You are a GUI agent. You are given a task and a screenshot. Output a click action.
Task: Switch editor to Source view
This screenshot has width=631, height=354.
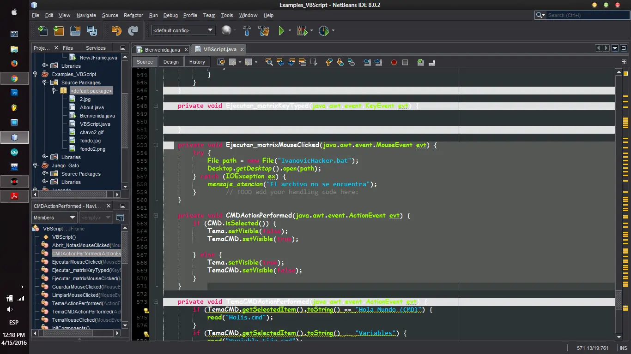coord(145,62)
